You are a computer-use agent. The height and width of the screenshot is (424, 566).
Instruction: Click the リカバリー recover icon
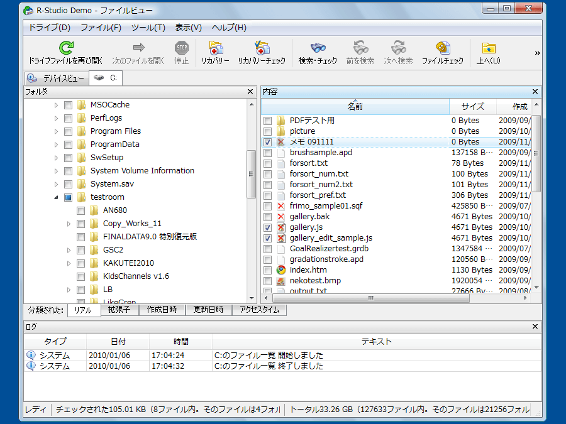click(216, 48)
